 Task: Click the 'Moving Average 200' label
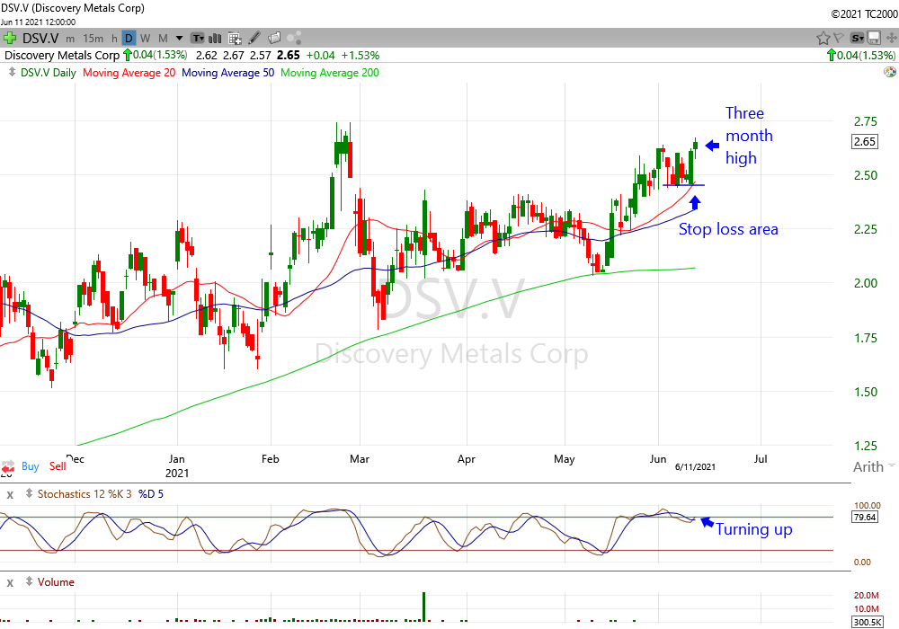330,73
